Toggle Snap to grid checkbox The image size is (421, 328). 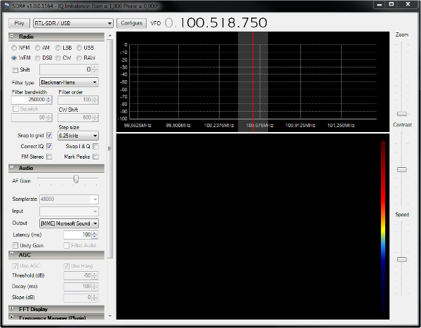[x=49, y=136]
